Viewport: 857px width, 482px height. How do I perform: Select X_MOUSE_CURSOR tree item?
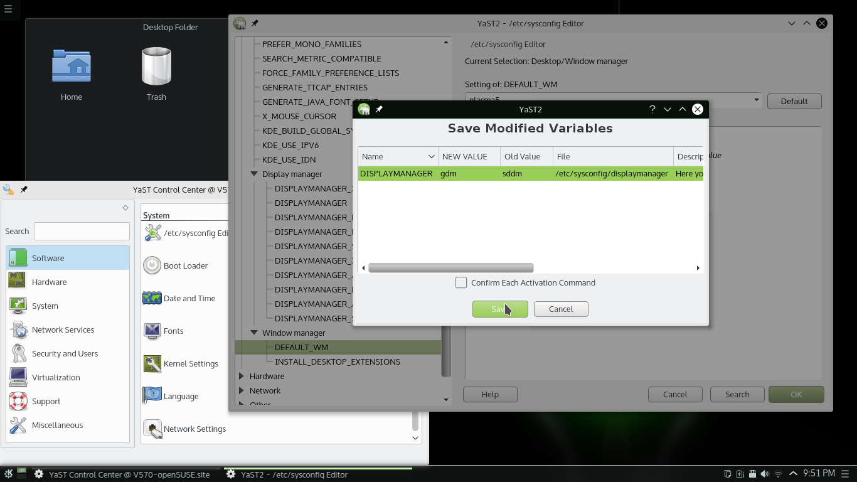pyautogui.click(x=299, y=116)
